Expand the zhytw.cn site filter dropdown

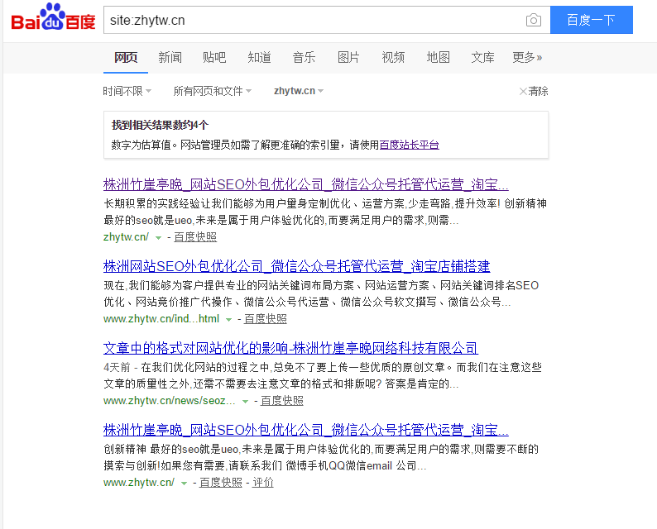click(x=299, y=91)
